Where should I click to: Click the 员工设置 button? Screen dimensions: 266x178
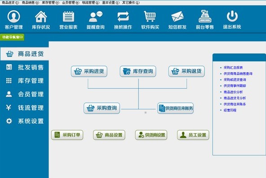click(193, 135)
